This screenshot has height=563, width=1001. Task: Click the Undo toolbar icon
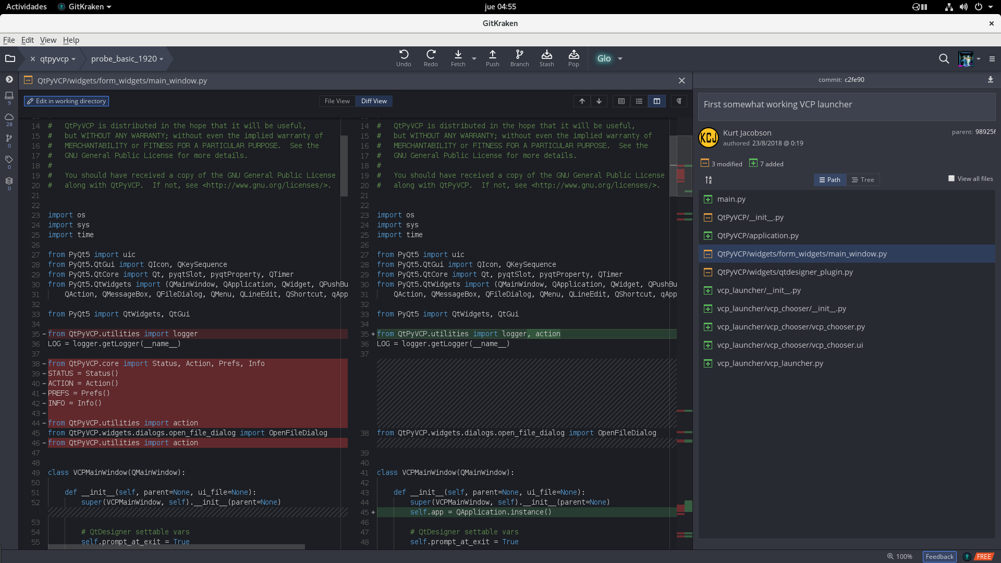point(404,58)
